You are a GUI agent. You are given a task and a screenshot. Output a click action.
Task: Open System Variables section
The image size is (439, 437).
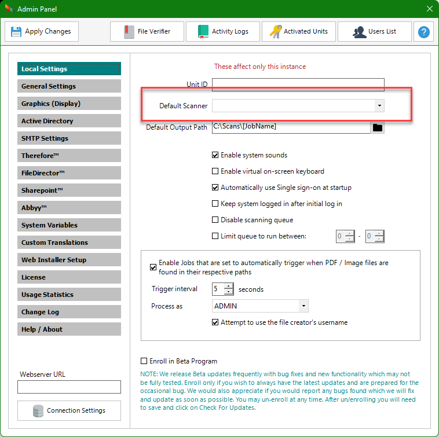click(69, 225)
